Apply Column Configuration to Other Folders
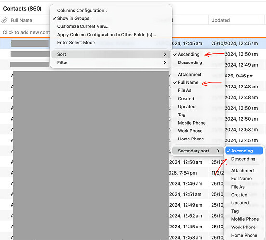The height and width of the screenshot is (240, 266). pos(106,35)
